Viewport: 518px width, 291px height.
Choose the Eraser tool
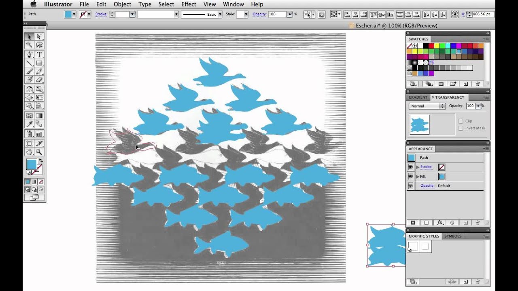pos(39,79)
